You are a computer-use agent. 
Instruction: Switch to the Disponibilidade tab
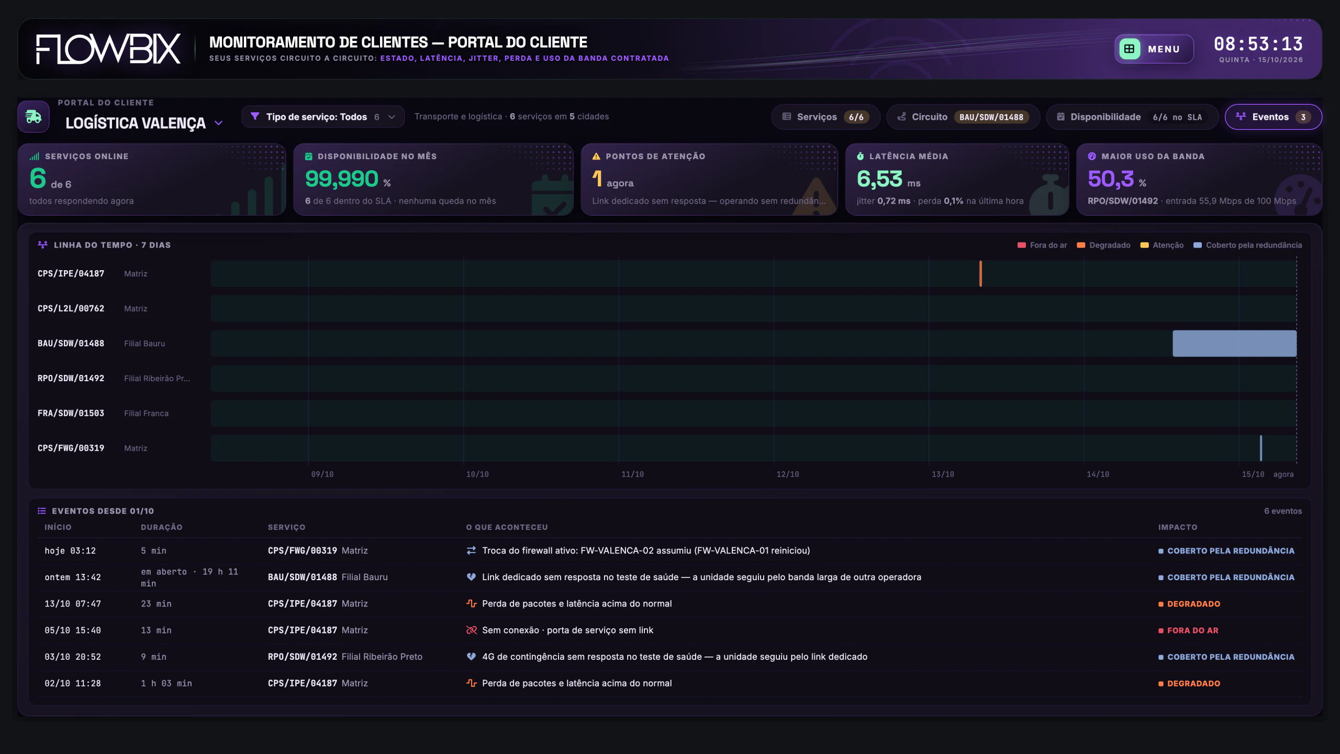1132,117
